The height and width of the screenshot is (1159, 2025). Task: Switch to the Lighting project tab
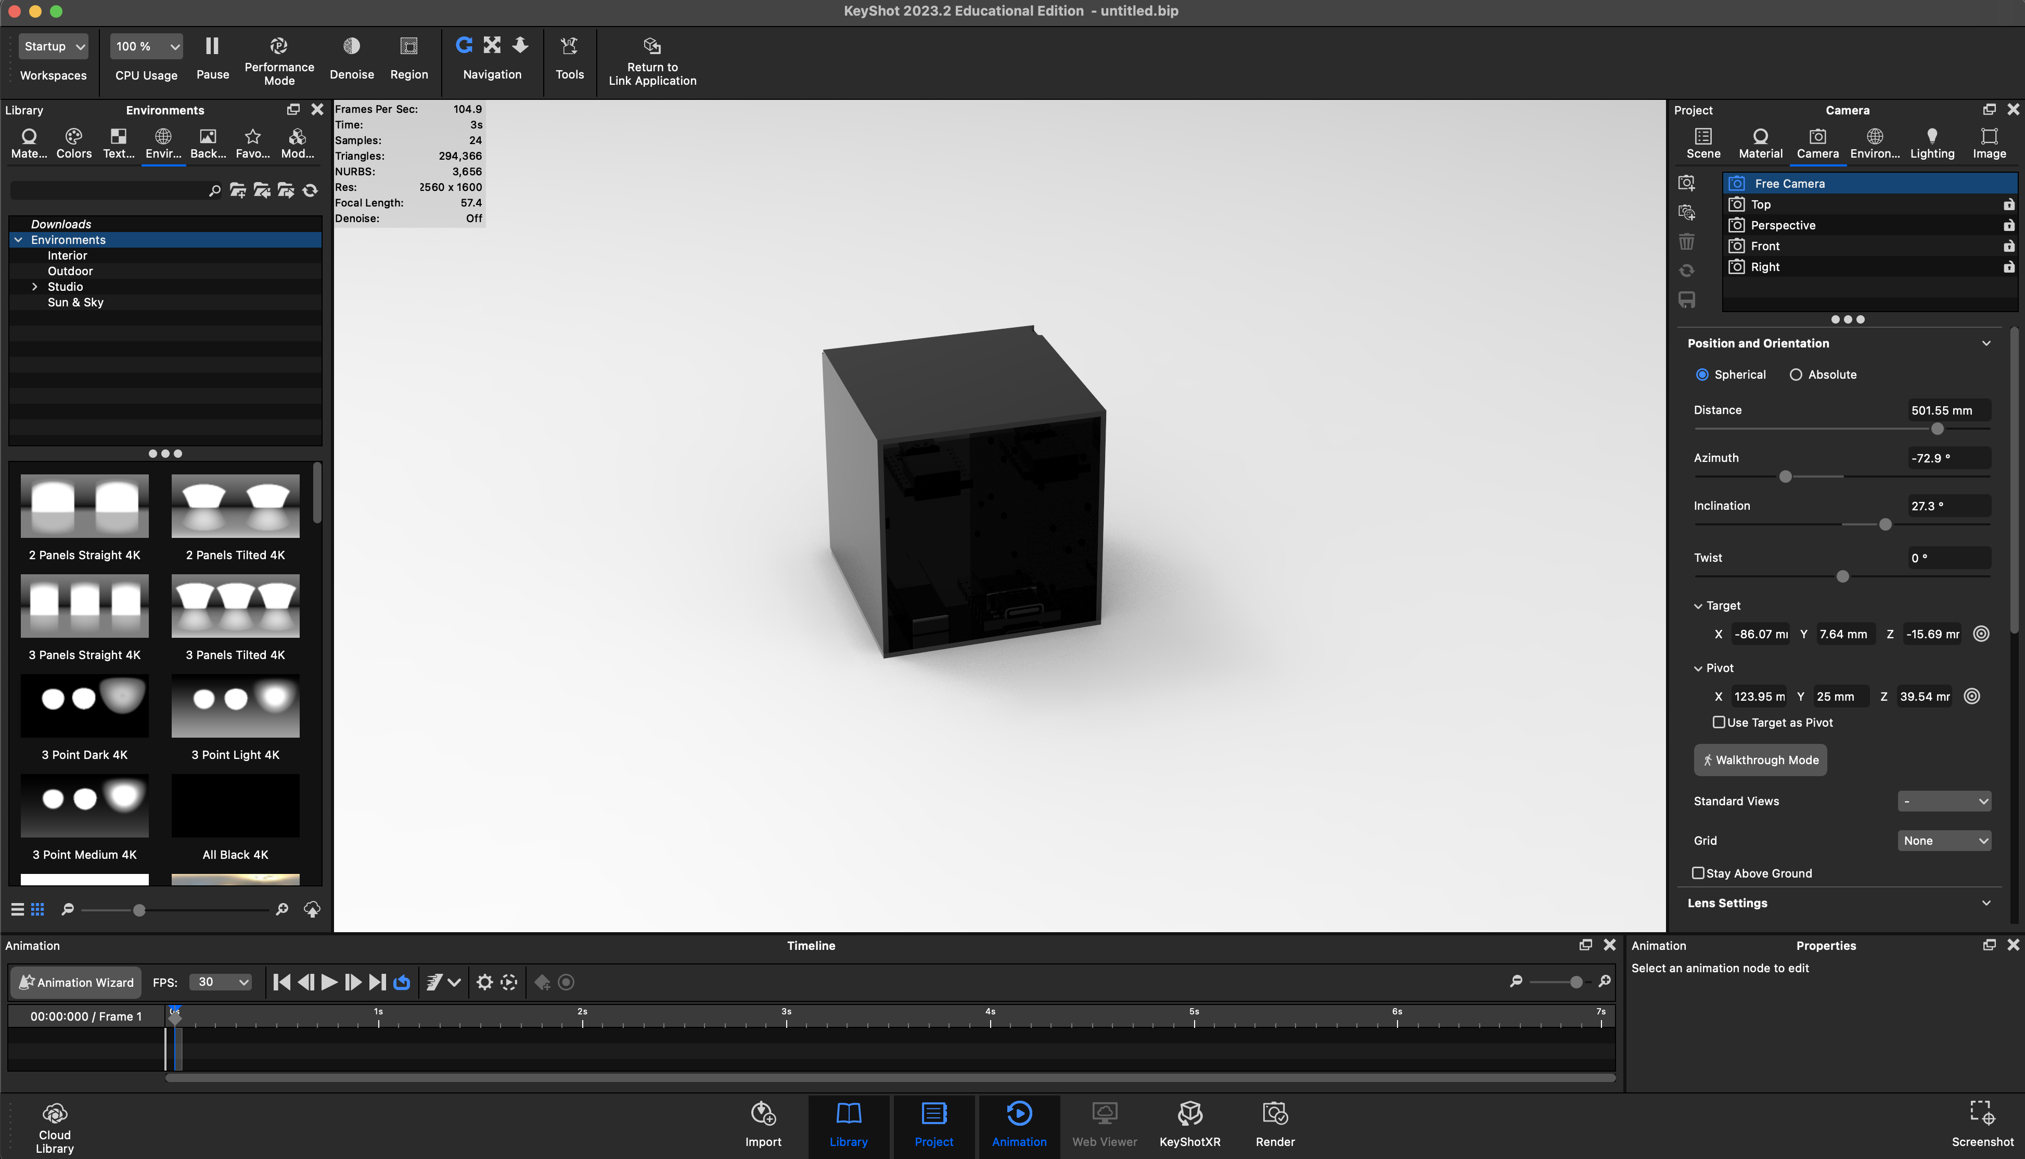coord(1931,143)
